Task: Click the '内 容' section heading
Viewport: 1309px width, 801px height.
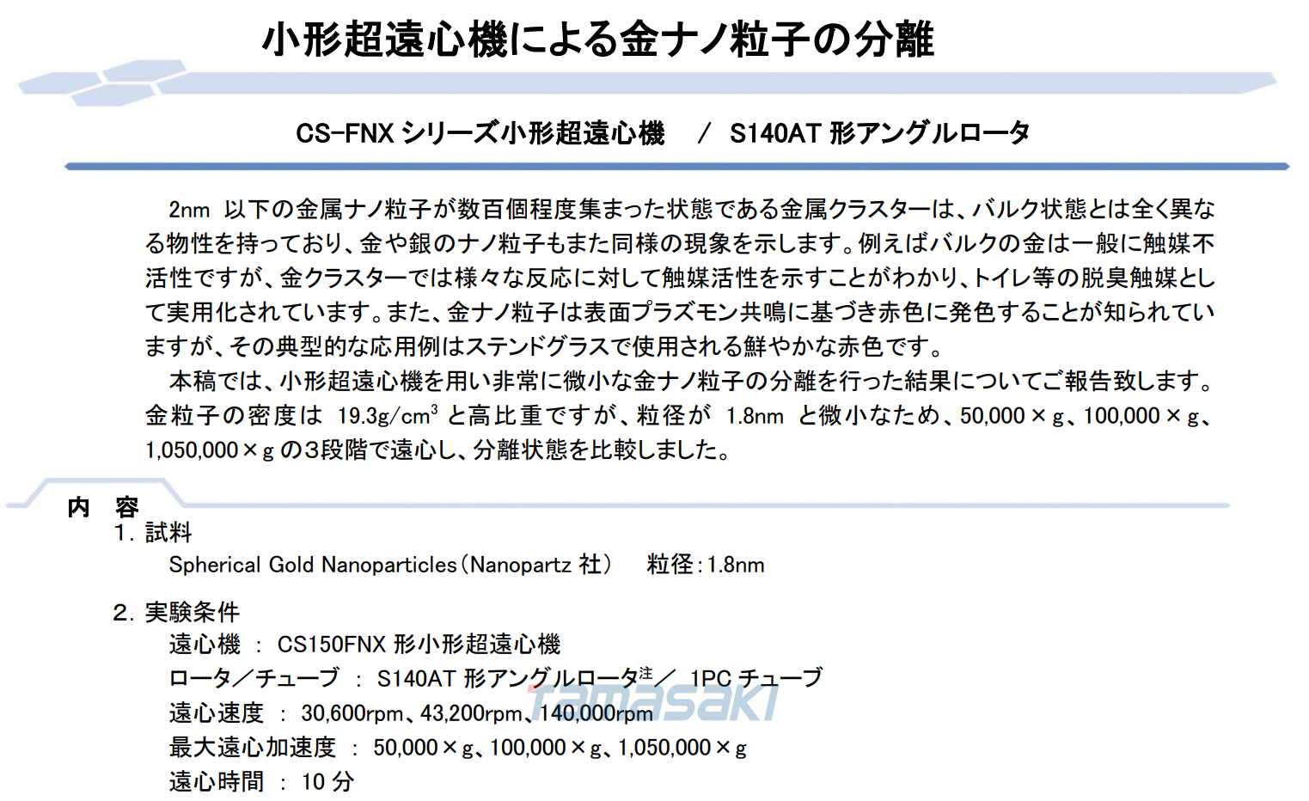Action: 103,507
